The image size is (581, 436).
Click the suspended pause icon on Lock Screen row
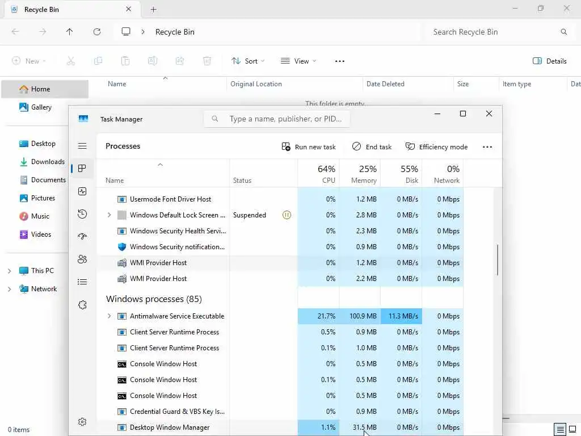click(x=287, y=215)
